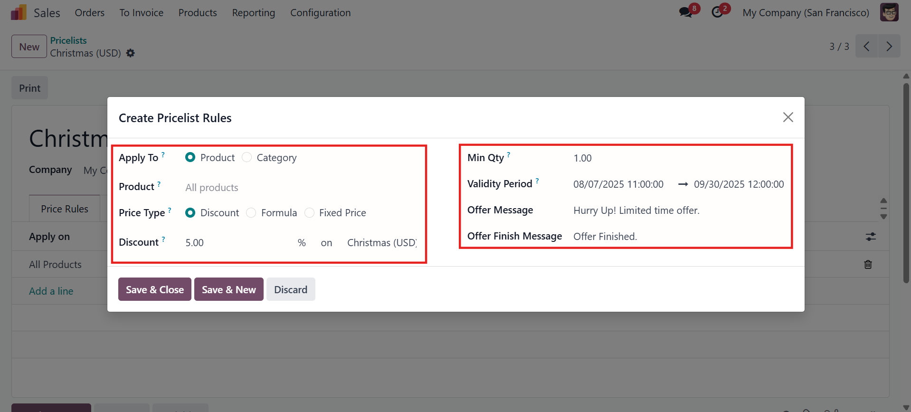Close the Create Pricelist Rules dialog
This screenshot has height=412, width=911.
click(788, 117)
